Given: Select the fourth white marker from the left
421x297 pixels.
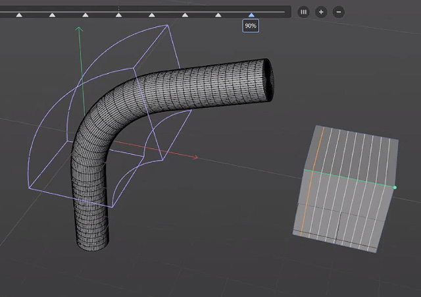Looking at the screenshot, I should point(118,14).
